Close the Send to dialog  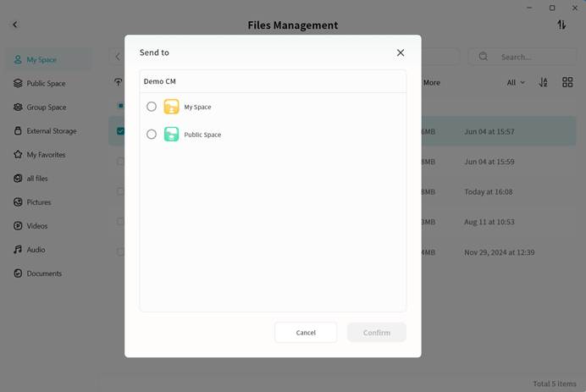(x=401, y=52)
